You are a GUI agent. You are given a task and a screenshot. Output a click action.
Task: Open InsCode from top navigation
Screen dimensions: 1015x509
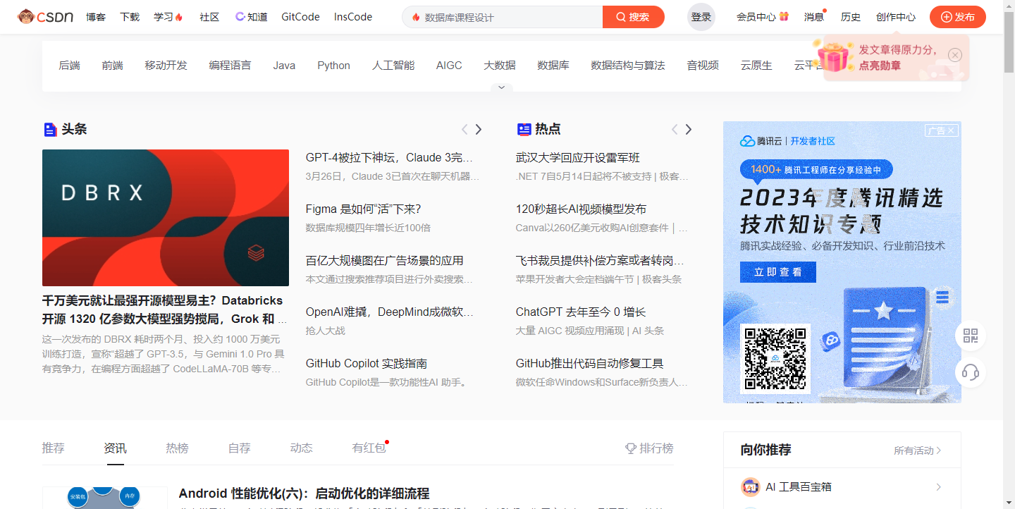353,17
